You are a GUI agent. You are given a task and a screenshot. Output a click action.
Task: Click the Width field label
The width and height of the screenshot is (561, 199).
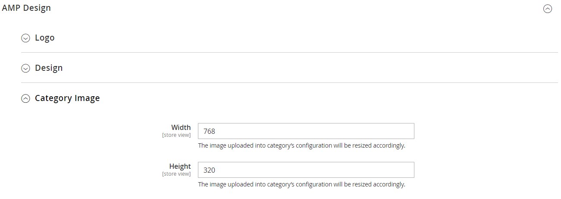(181, 127)
